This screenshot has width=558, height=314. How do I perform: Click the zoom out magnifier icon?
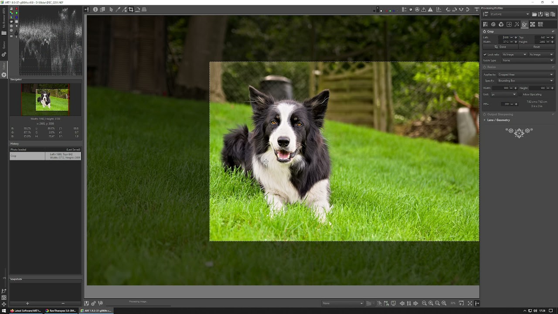[x=424, y=303]
